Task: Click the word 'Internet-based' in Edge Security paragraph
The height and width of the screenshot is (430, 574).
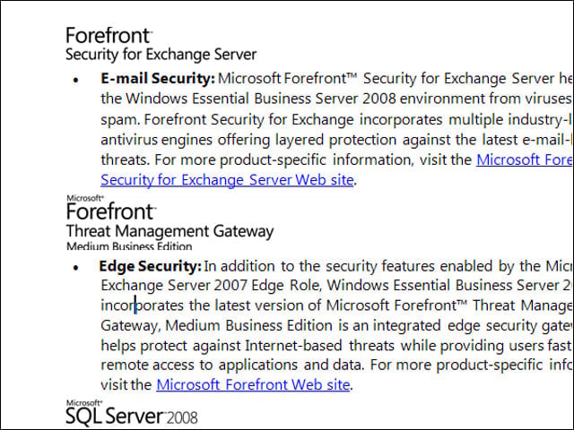Action: point(293,346)
